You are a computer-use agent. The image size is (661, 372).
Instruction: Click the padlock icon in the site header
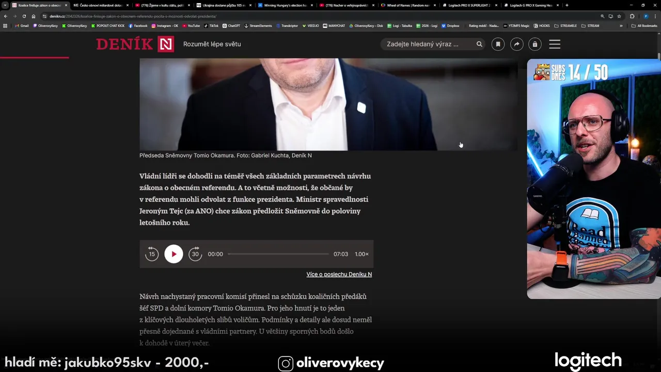pos(535,44)
